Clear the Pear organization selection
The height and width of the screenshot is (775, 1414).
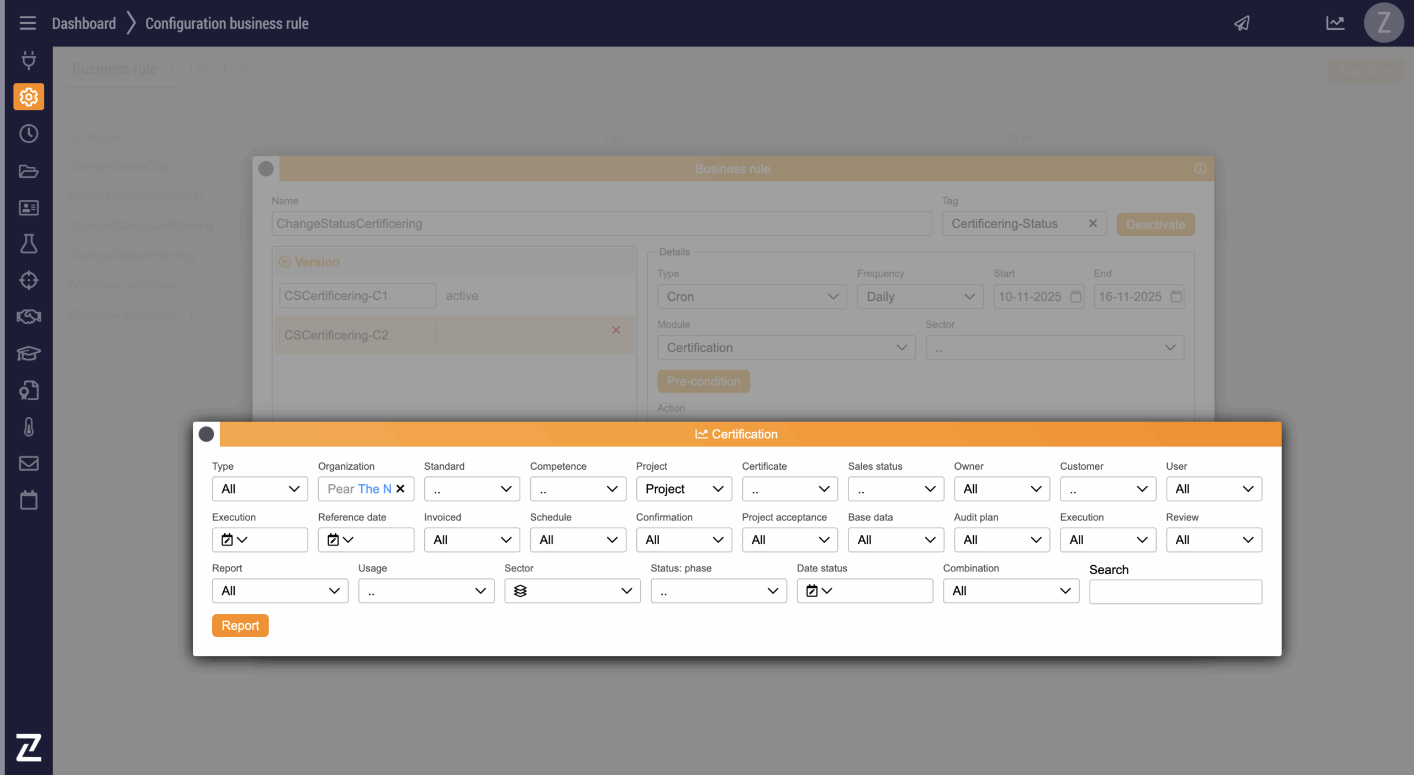pos(400,489)
